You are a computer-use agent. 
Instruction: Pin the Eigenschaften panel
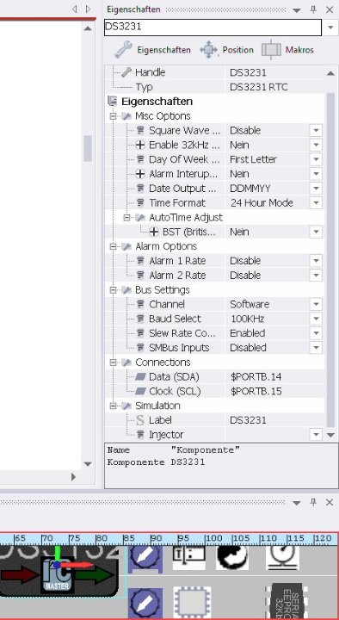(313, 9)
